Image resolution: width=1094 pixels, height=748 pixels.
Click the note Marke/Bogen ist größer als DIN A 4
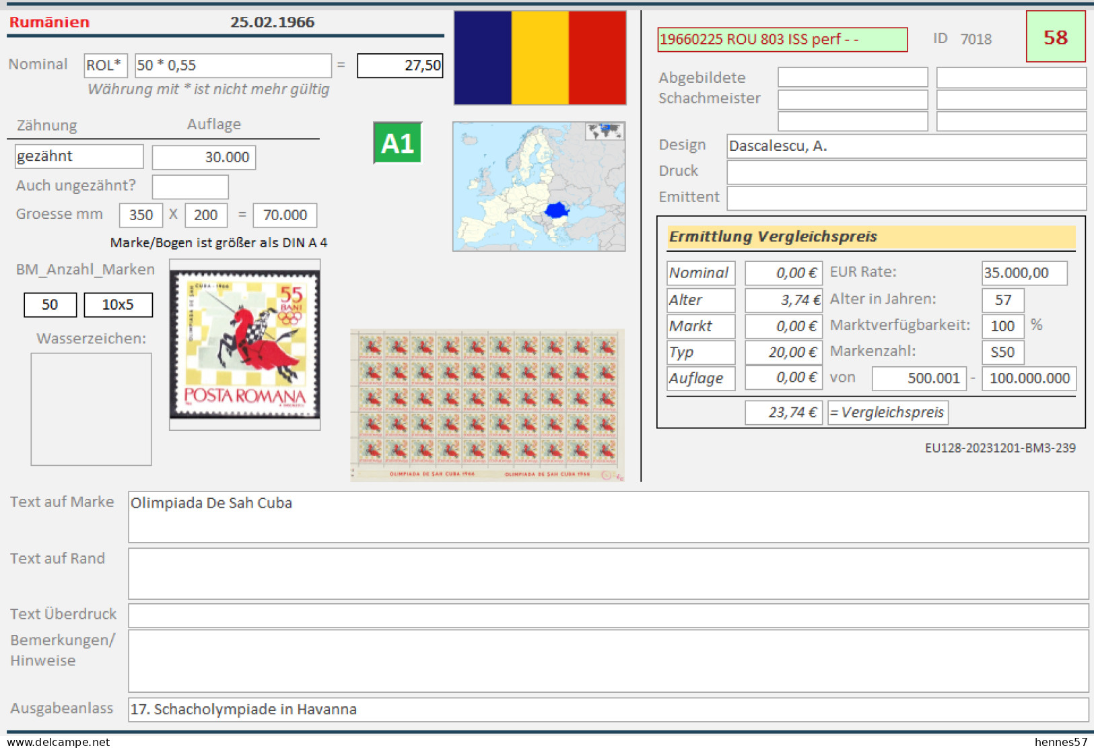coord(219,243)
